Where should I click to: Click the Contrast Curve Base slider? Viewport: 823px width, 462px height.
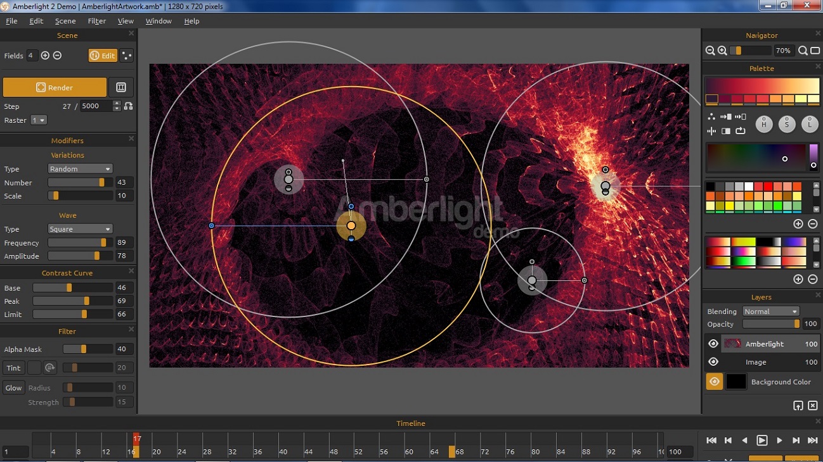click(x=73, y=287)
